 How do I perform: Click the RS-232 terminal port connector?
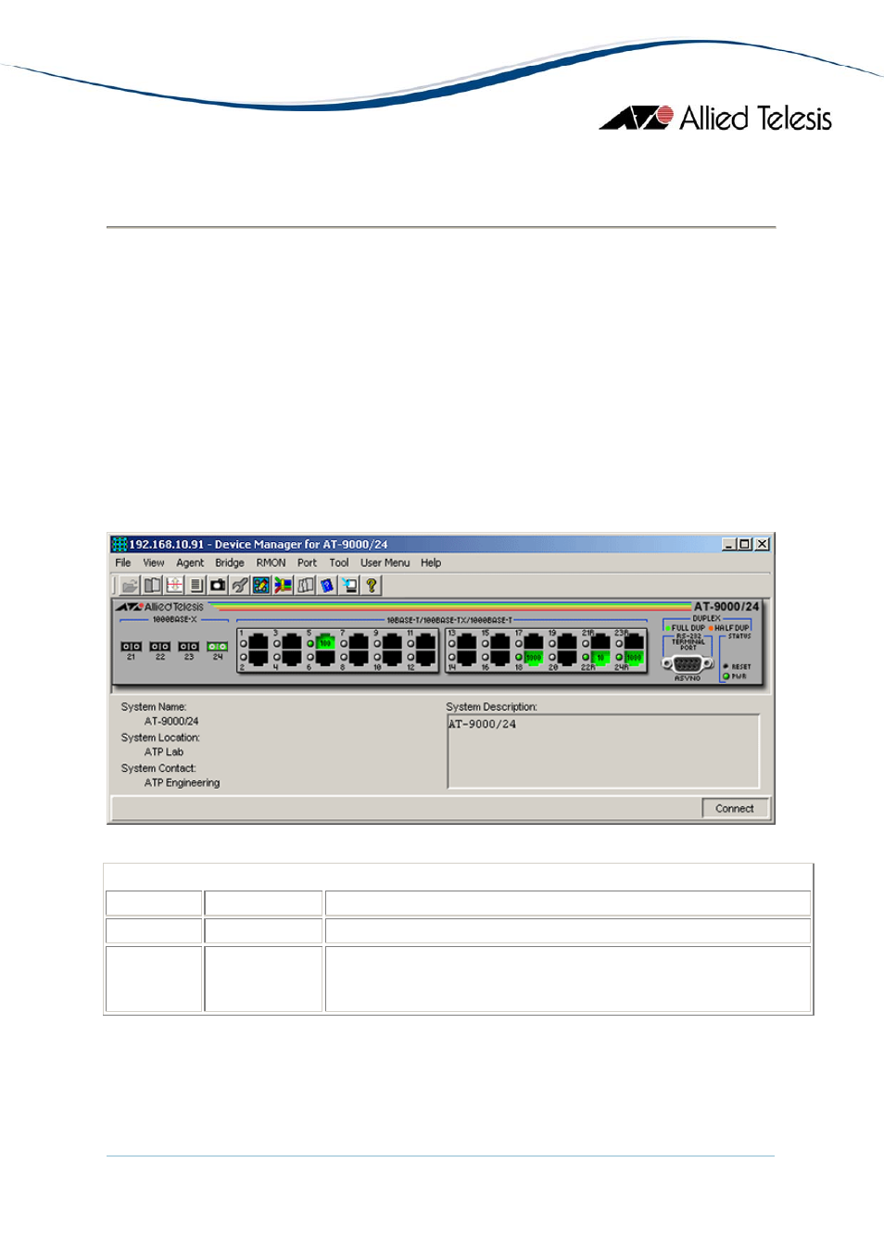click(x=688, y=663)
